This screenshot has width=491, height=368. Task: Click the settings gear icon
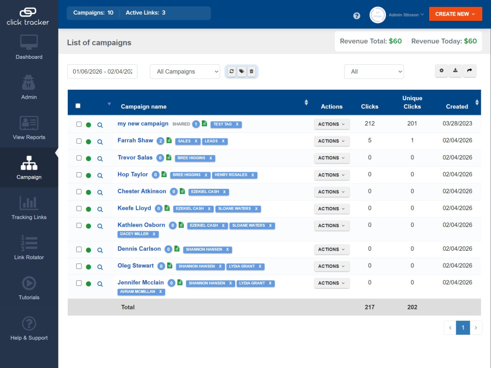tap(441, 71)
